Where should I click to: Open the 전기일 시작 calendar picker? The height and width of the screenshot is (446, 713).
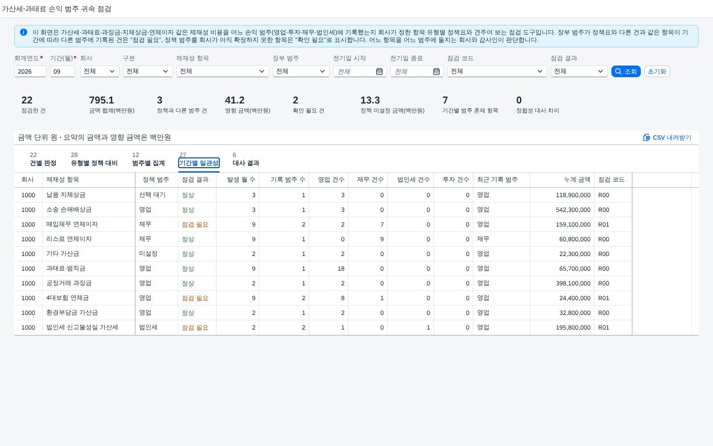tap(379, 71)
